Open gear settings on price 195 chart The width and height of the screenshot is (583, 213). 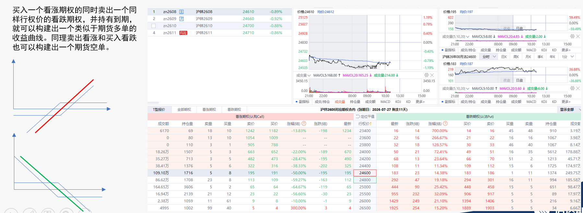pos(572,37)
